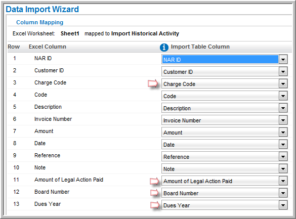296x219 pixels.
Task: Expand the Customer ID import column dropdown
Action: point(283,72)
